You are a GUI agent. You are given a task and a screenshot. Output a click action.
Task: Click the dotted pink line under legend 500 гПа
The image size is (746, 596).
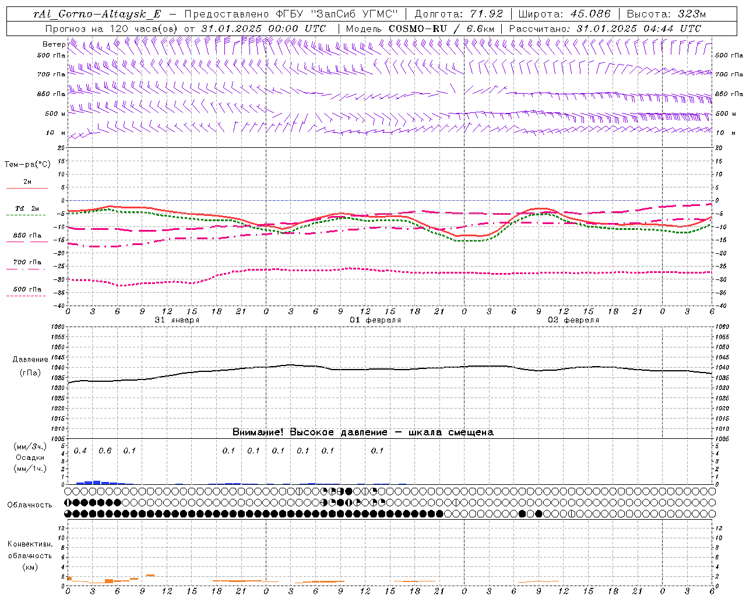point(26,296)
